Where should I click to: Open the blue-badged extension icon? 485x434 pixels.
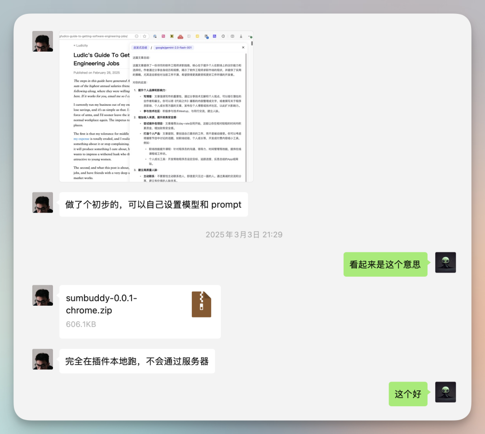tap(206, 37)
